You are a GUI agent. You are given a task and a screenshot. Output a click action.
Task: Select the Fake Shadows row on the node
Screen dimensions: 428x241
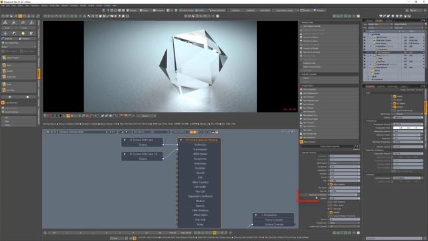point(200,210)
